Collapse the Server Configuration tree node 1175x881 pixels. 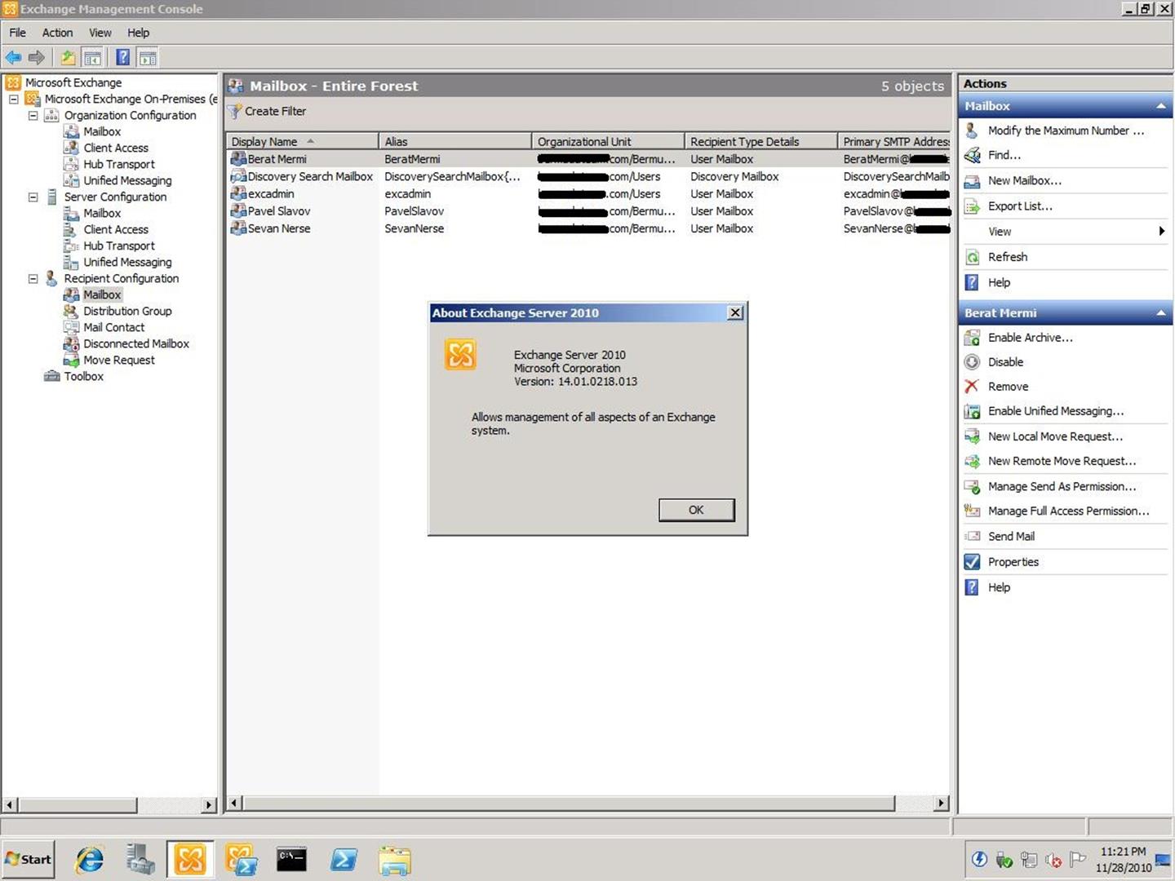point(33,197)
